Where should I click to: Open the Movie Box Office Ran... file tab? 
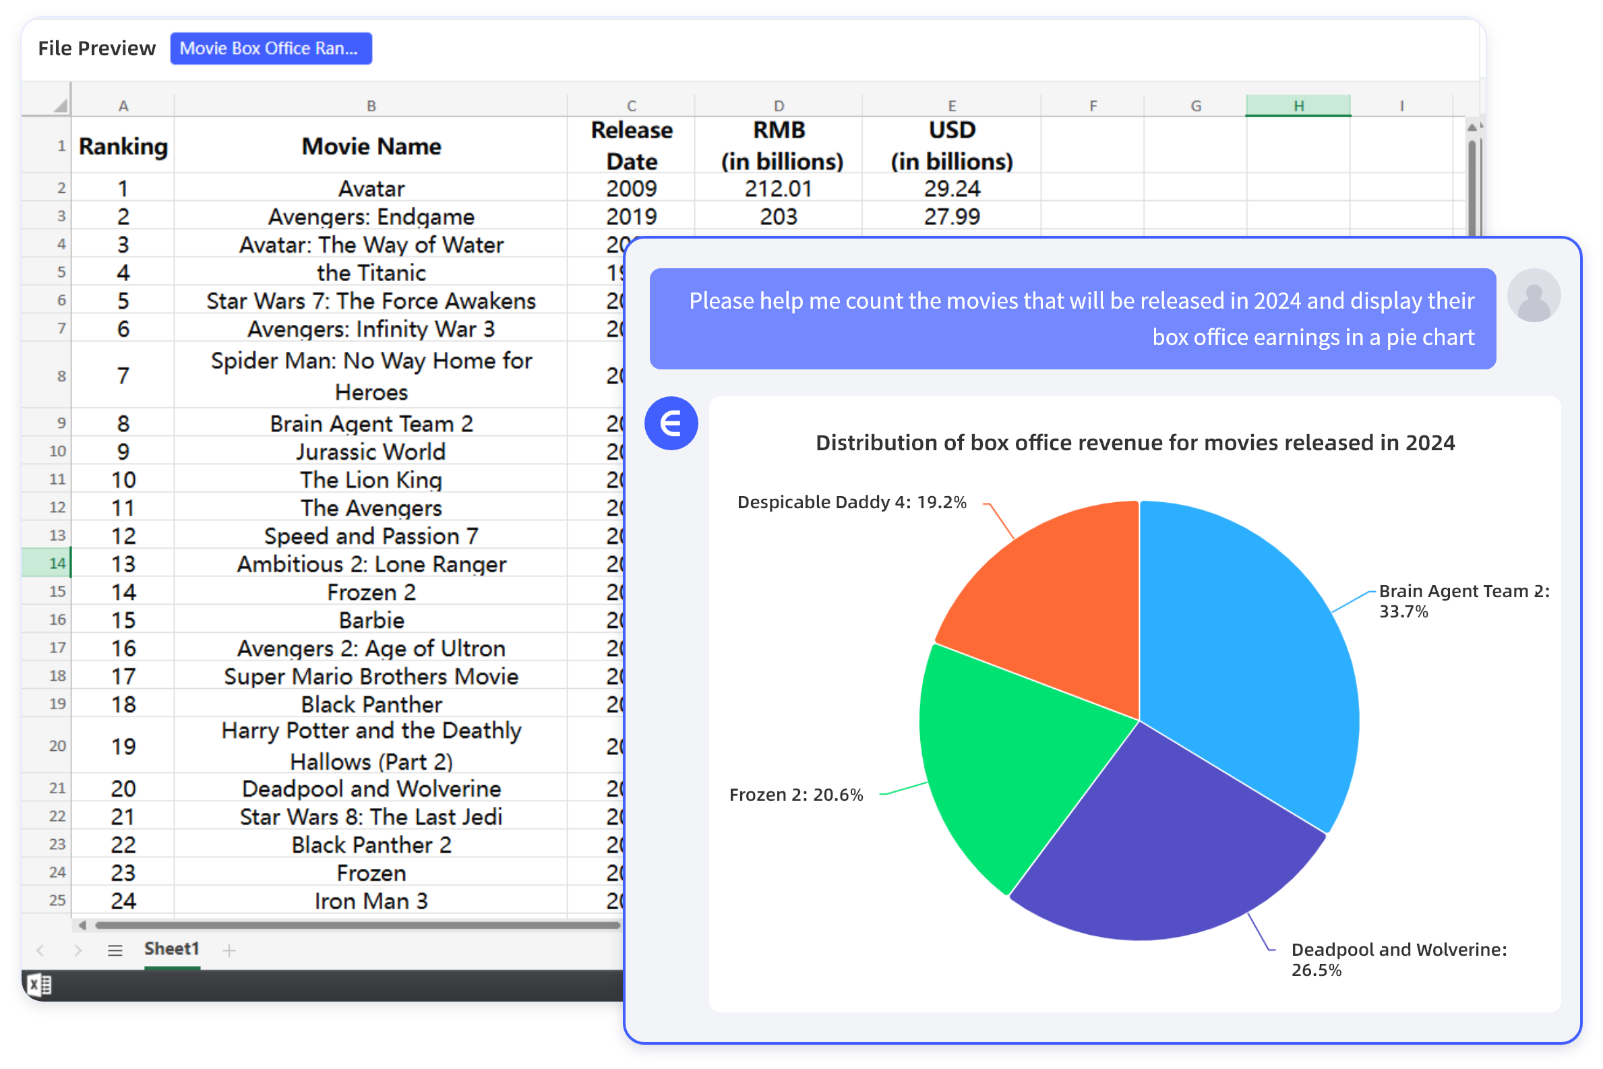271,49
